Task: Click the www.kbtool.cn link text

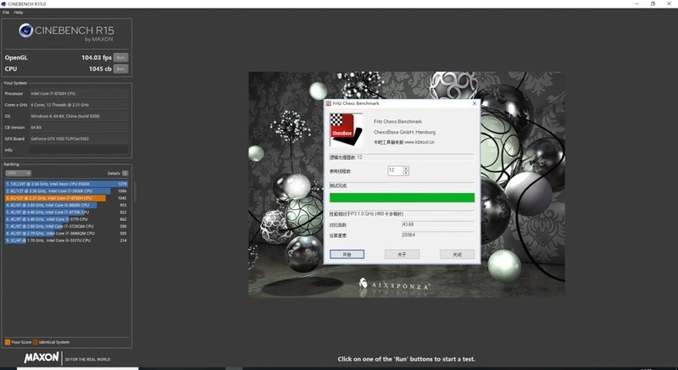Action: (x=420, y=142)
